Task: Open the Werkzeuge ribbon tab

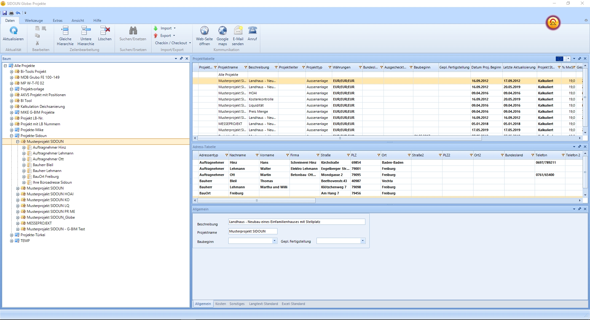Action: pos(34,21)
